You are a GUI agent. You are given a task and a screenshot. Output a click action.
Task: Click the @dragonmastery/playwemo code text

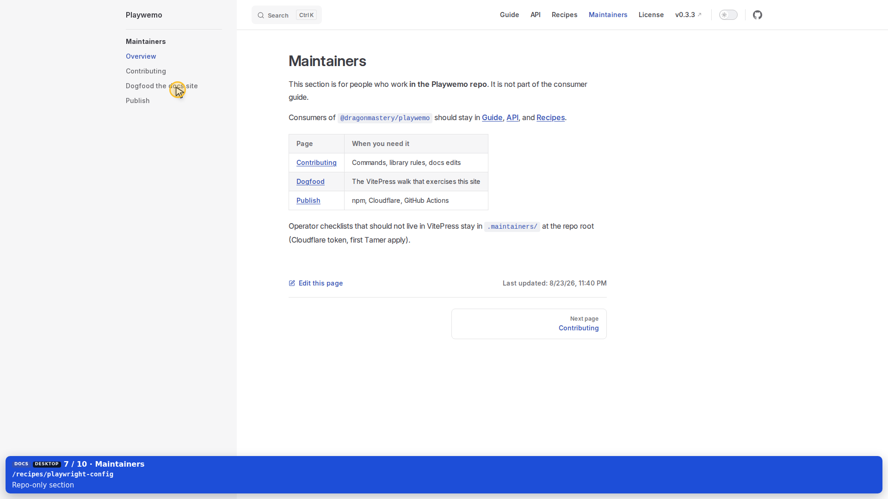click(385, 118)
